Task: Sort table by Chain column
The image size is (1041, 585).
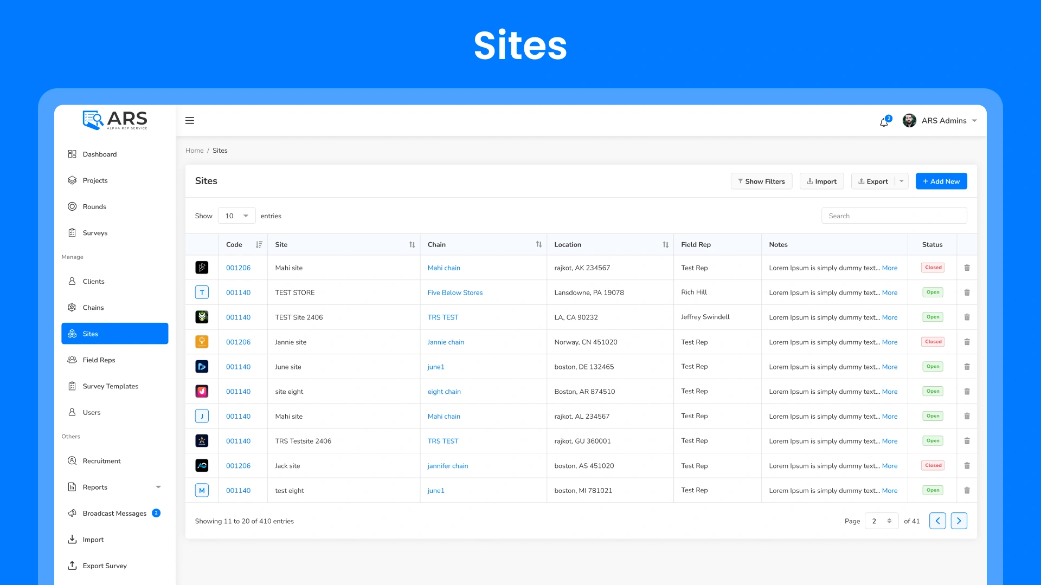Action: pyautogui.click(x=539, y=245)
